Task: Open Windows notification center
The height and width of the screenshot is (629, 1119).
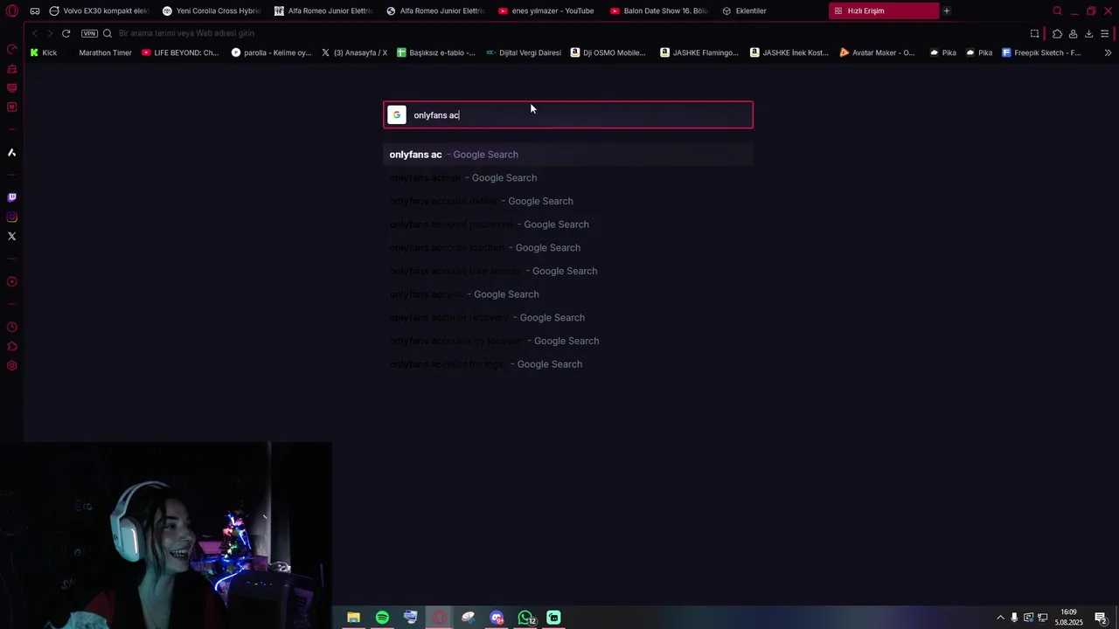Action: pos(1101,618)
